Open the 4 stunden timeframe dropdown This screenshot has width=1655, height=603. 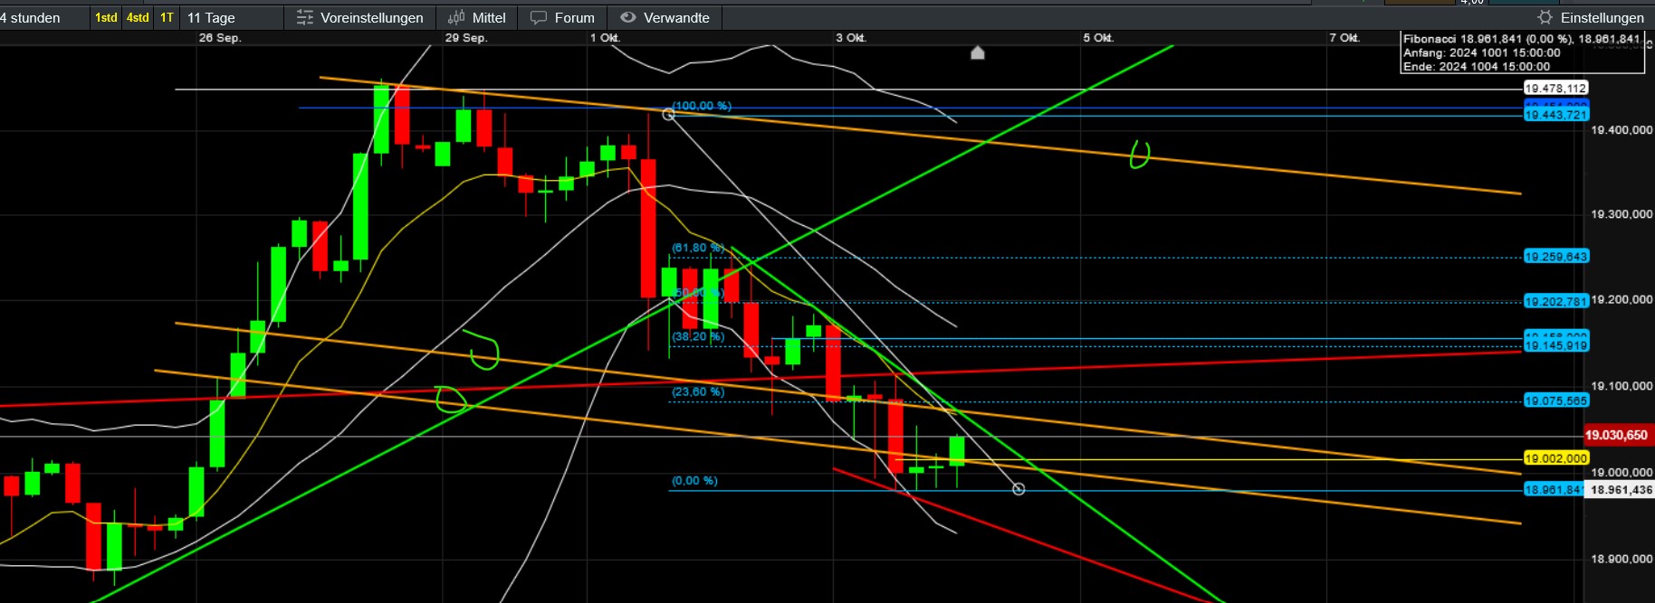point(31,17)
